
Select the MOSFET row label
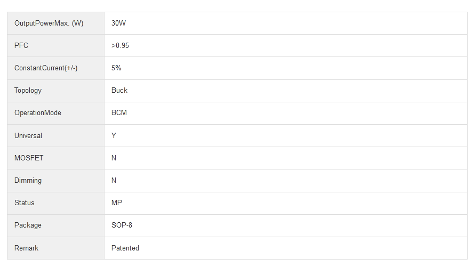pyautogui.click(x=29, y=158)
